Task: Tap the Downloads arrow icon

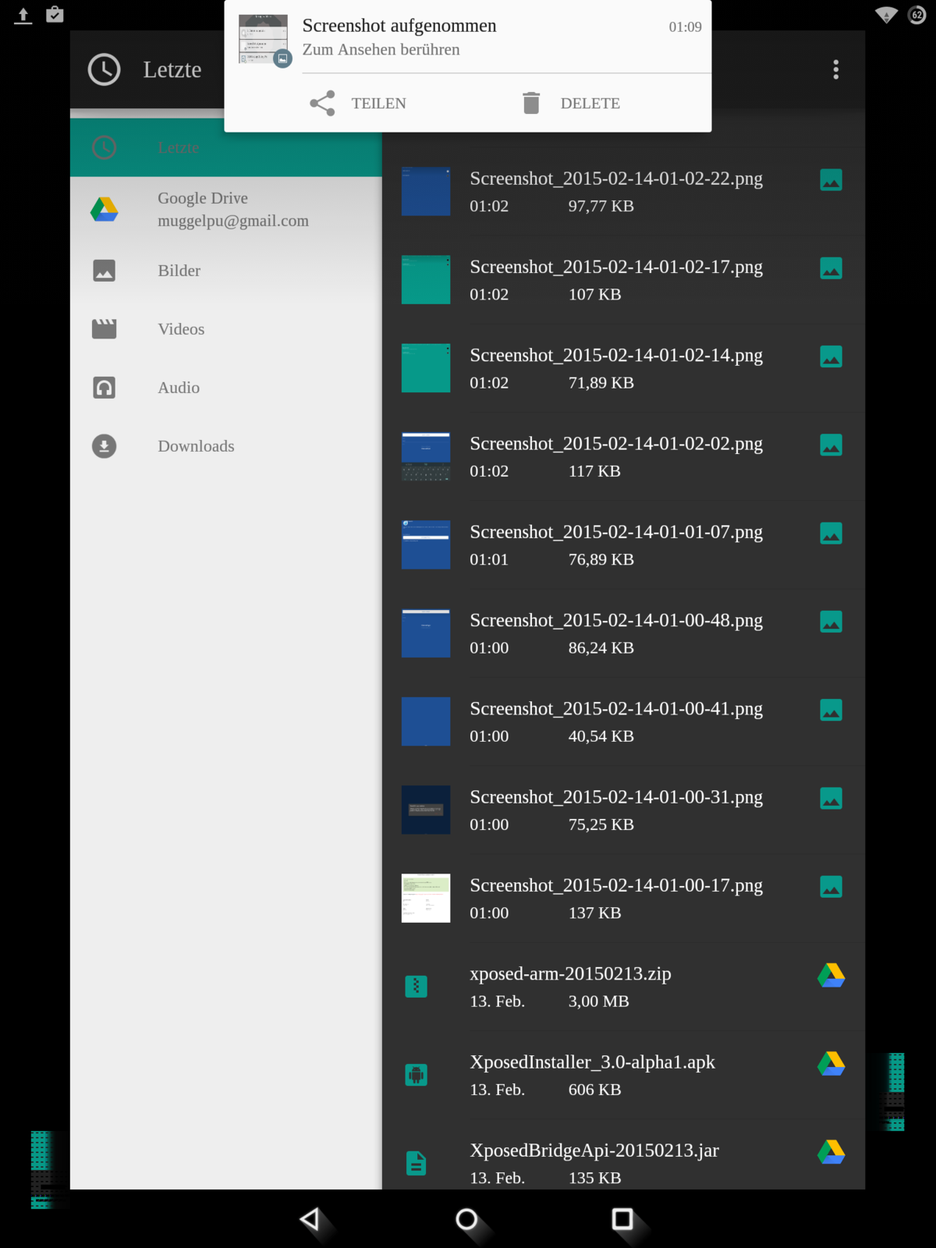Action: pyautogui.click(x=104, y=446)
